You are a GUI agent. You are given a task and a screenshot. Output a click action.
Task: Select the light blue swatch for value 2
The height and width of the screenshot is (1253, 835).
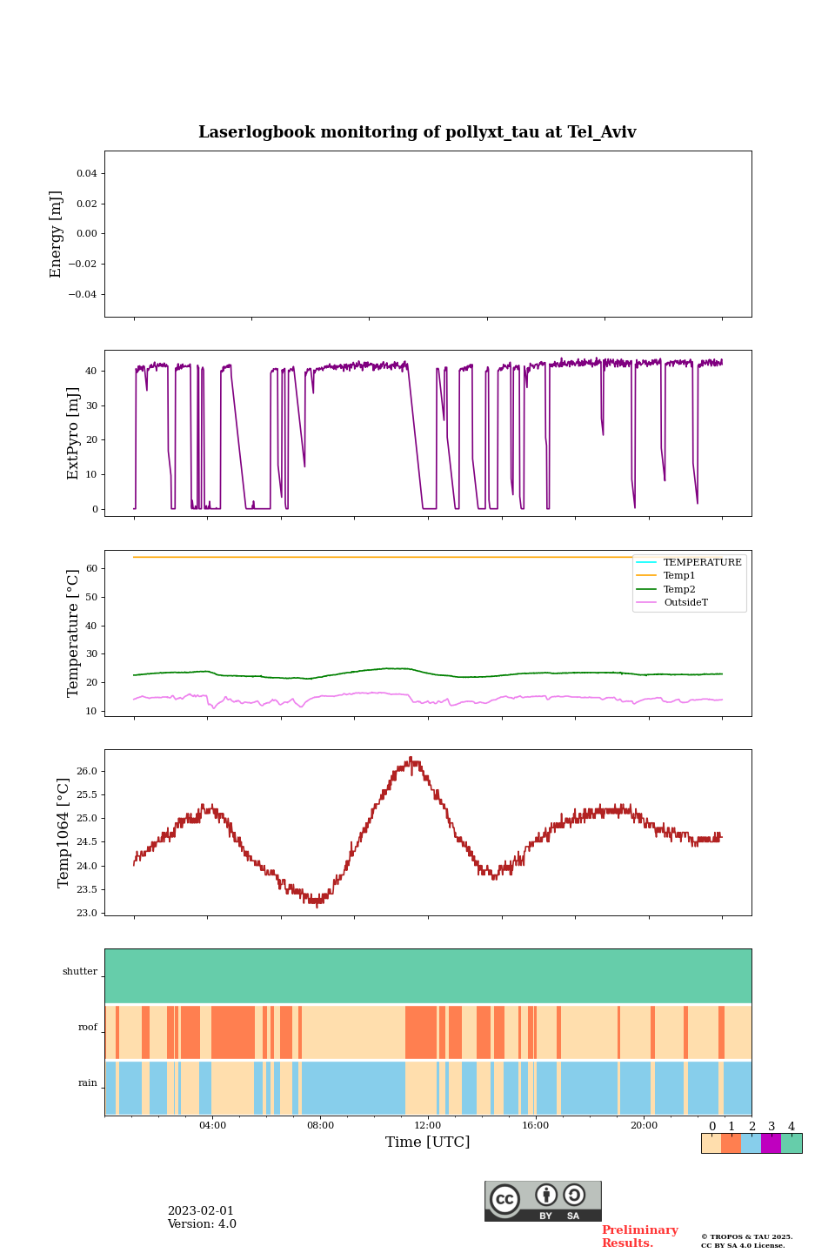(751, 1143)
